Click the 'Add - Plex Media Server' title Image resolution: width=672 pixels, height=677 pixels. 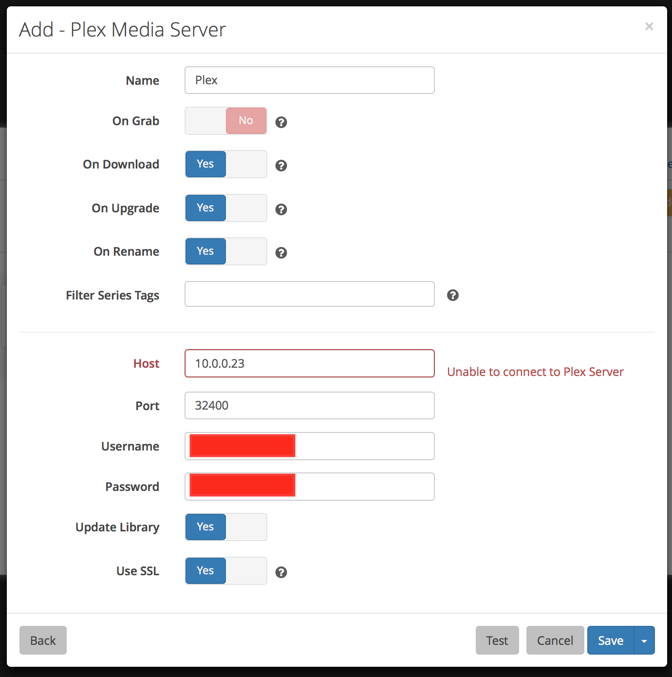[123, 30]
